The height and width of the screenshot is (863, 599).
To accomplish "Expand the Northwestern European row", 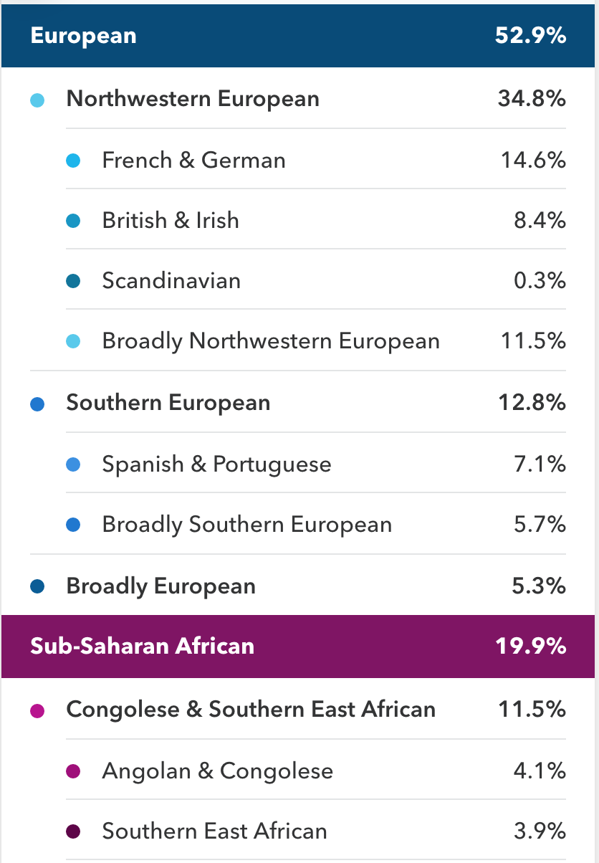I will tap(298, 98).
